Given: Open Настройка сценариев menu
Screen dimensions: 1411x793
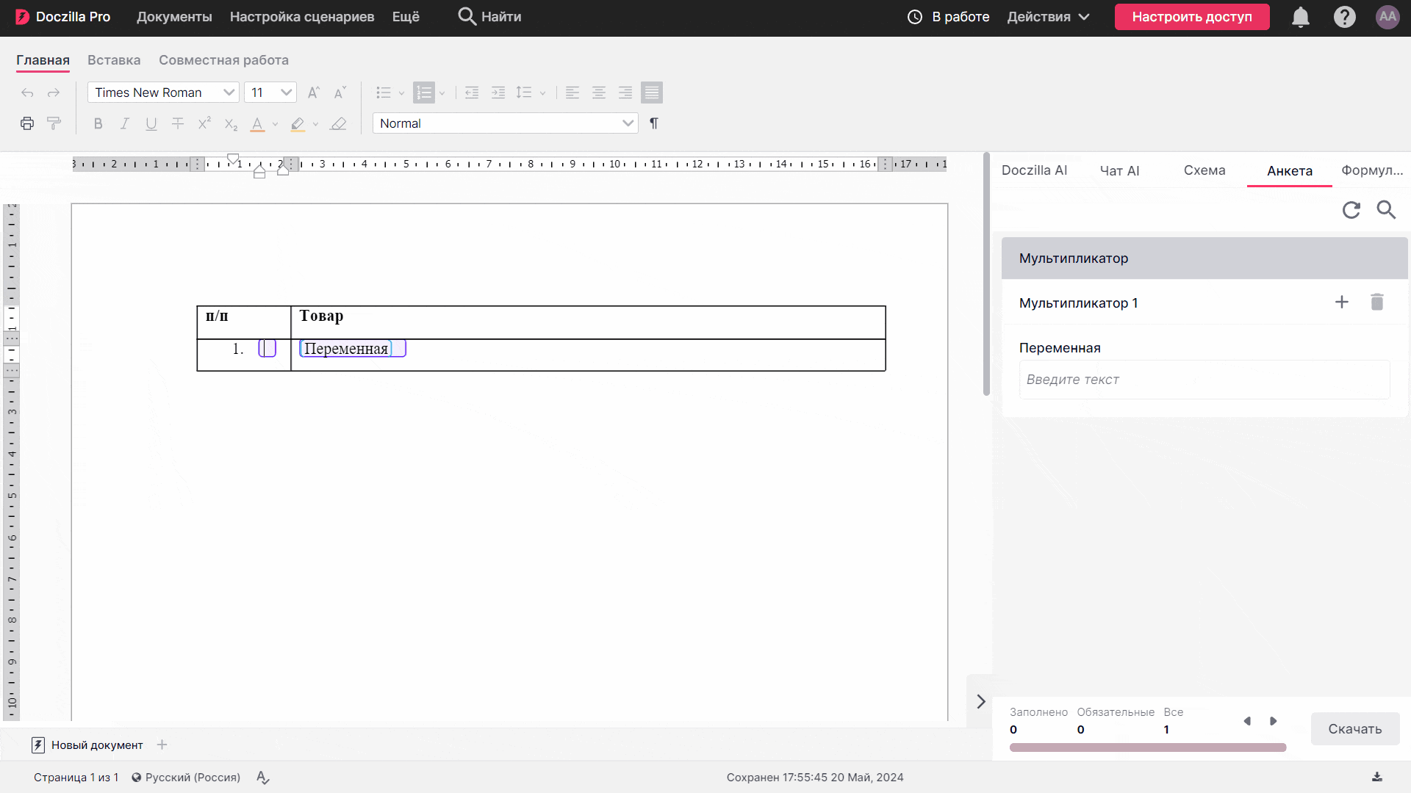Looking at the screenshot, I should coord(302,17).
